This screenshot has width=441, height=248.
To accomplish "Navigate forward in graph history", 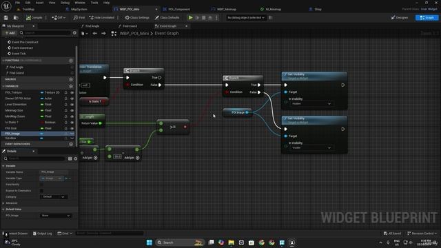I will (x=103, y=34).
